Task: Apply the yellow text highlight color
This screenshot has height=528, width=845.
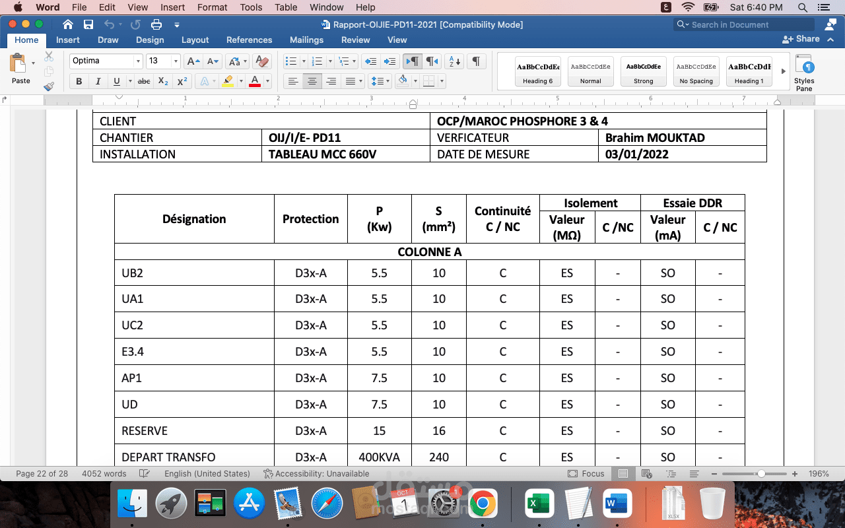Action: click(227, 82)
